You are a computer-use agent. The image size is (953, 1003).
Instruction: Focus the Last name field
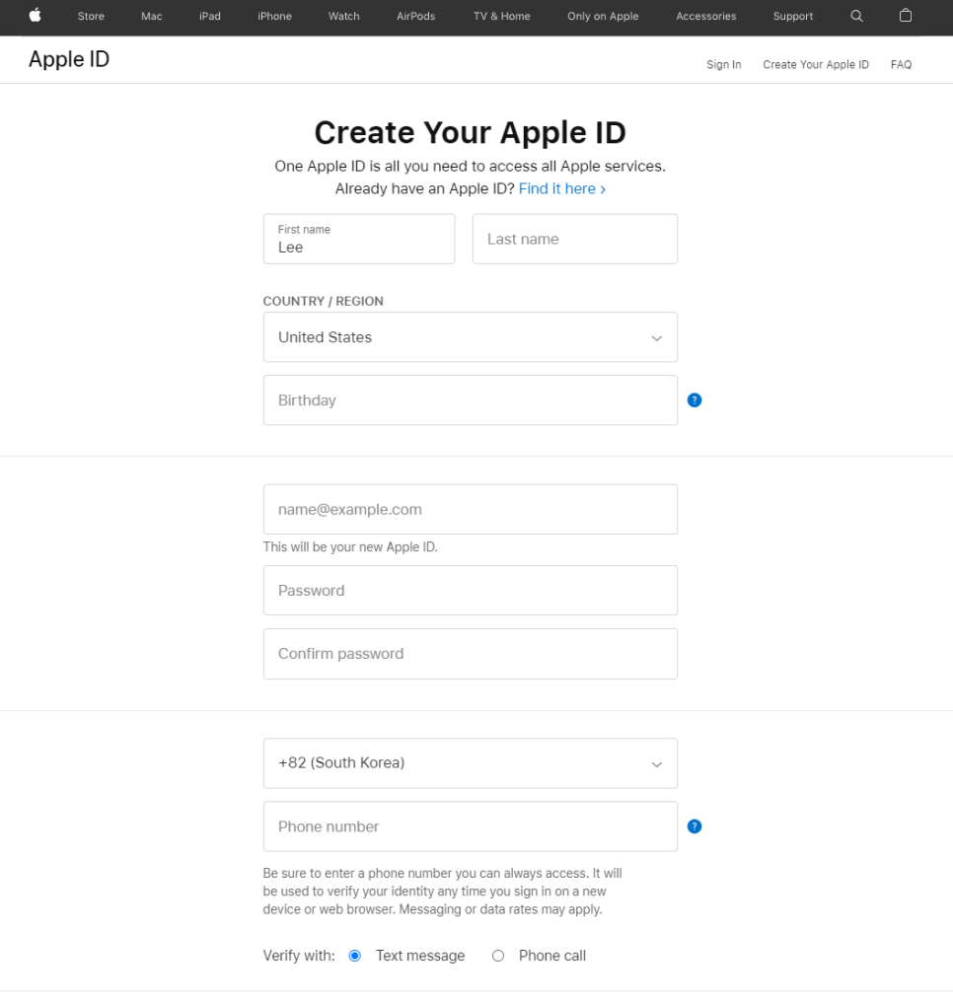tap(574, 239)
